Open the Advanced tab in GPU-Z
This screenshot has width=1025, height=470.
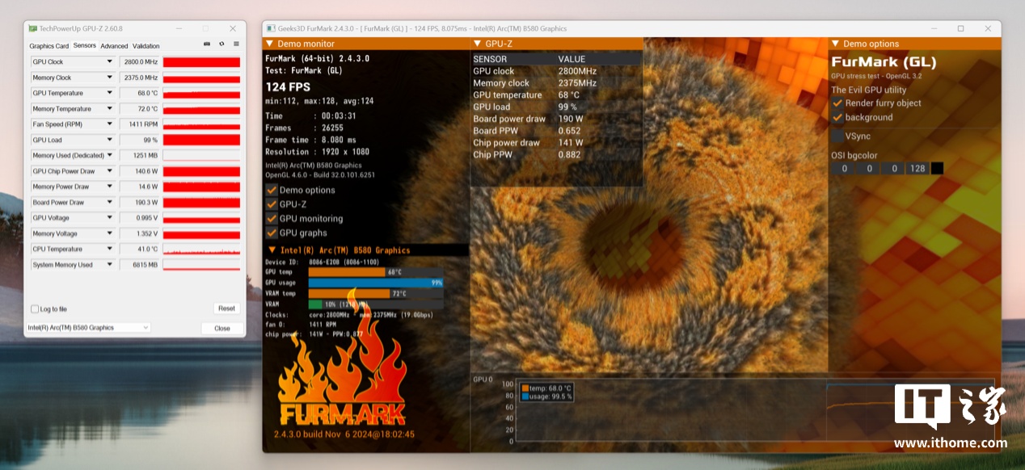coord(114,46)
